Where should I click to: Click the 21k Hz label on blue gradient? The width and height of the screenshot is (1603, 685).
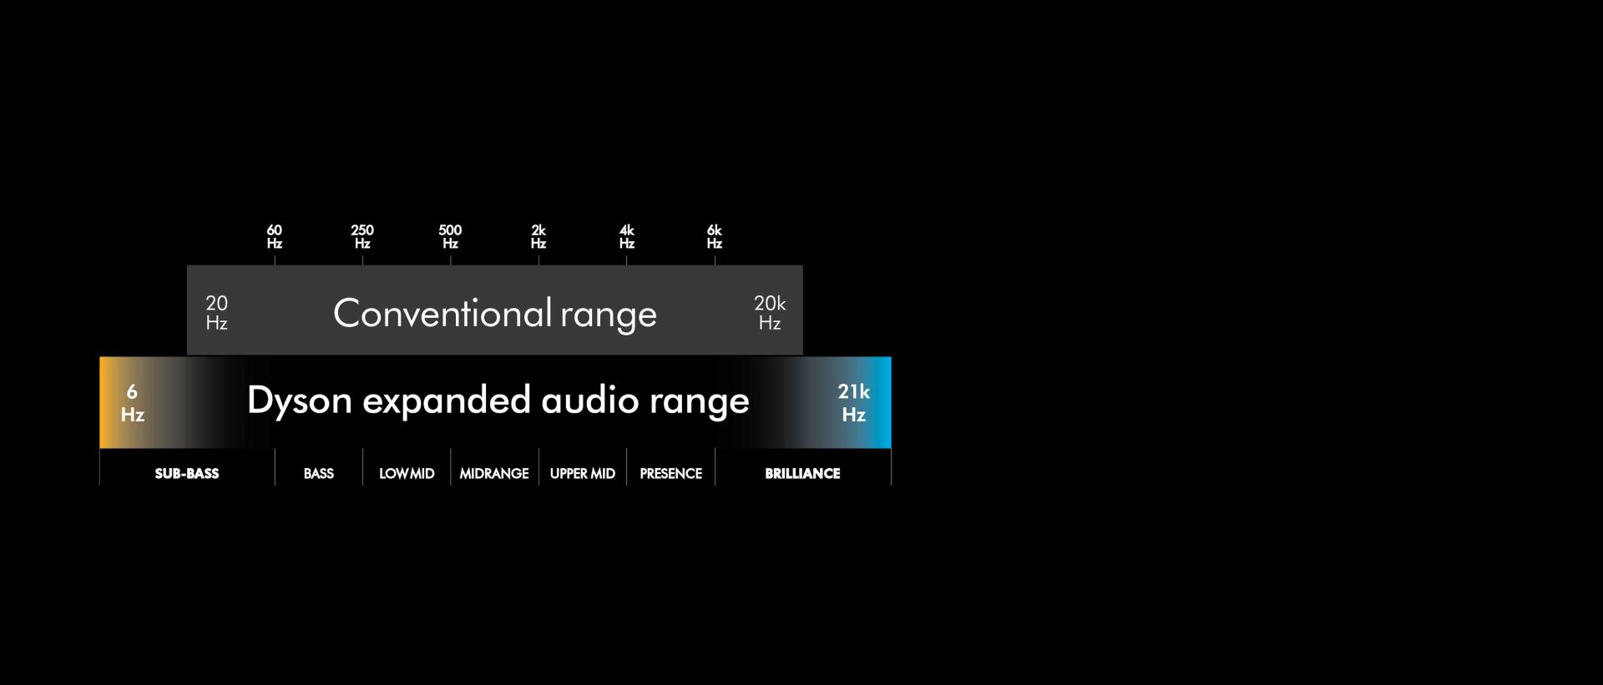(x=853, y=403)
